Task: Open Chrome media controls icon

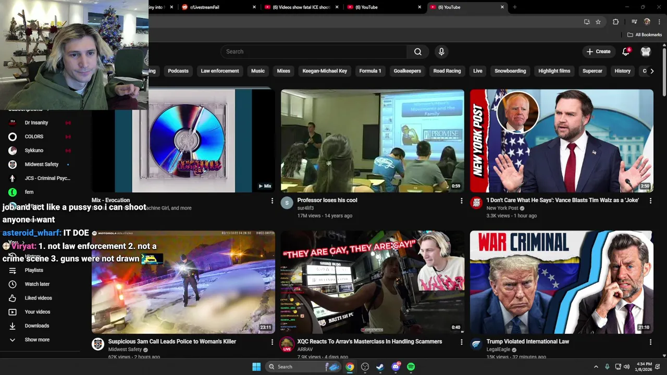Action: (634, 22)
